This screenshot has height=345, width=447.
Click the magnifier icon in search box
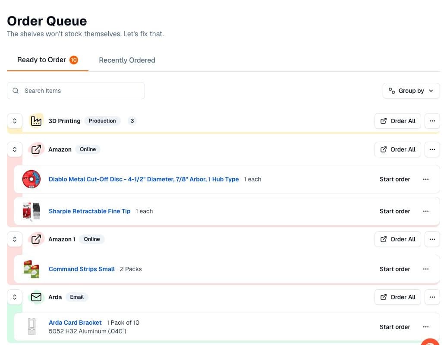pos(16,91)
